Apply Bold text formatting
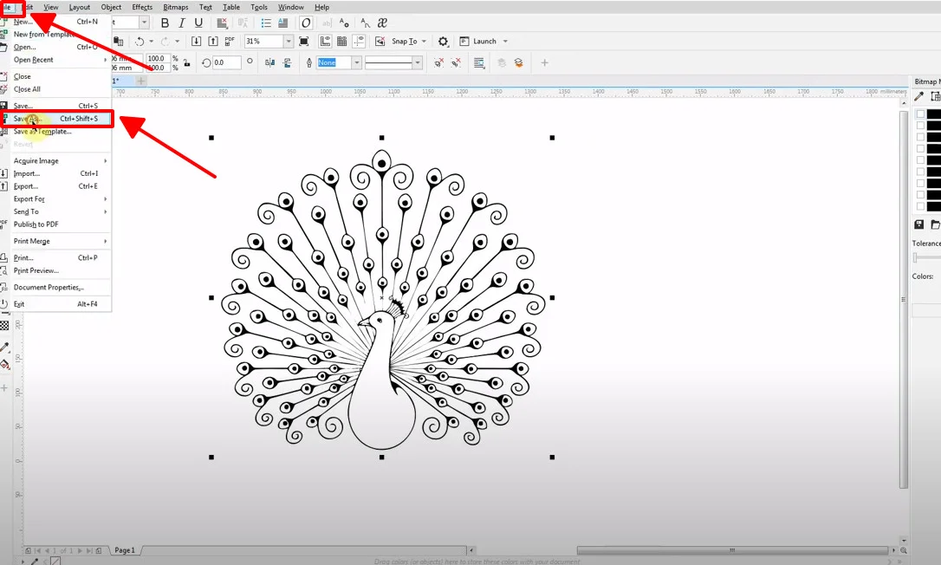The height and width of the screenshot is (565, 941). coord(165,23)
